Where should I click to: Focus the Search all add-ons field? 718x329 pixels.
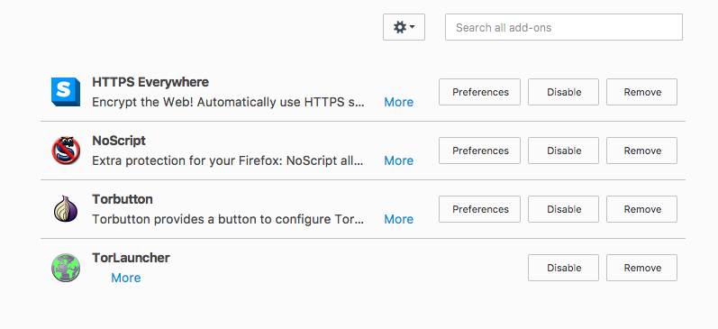(564, 27)
